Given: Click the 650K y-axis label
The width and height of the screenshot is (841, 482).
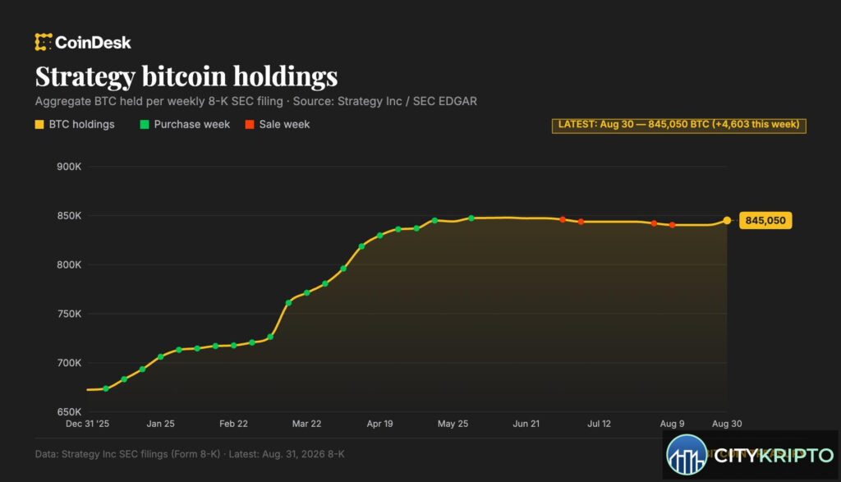Looking at the screenshot, I should pos(69,411).
